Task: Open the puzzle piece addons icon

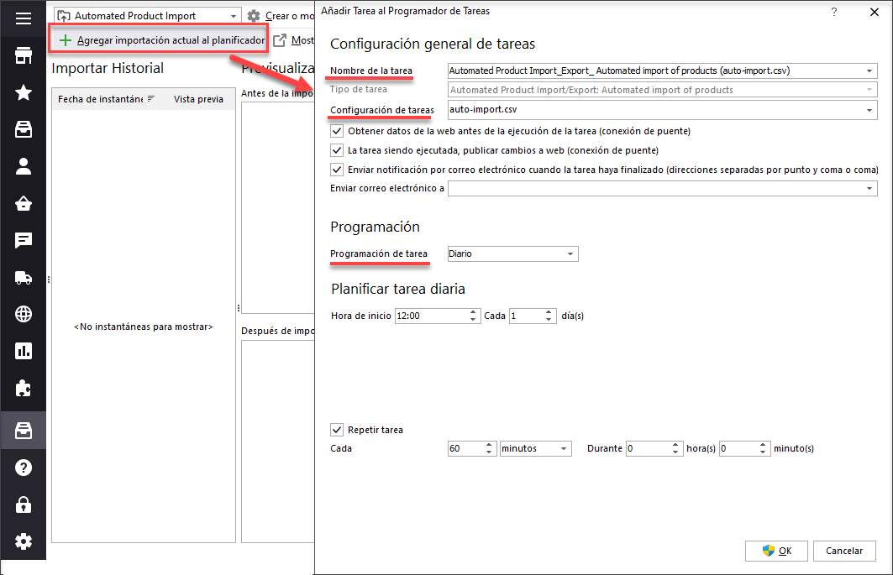Action: (24, 389)
